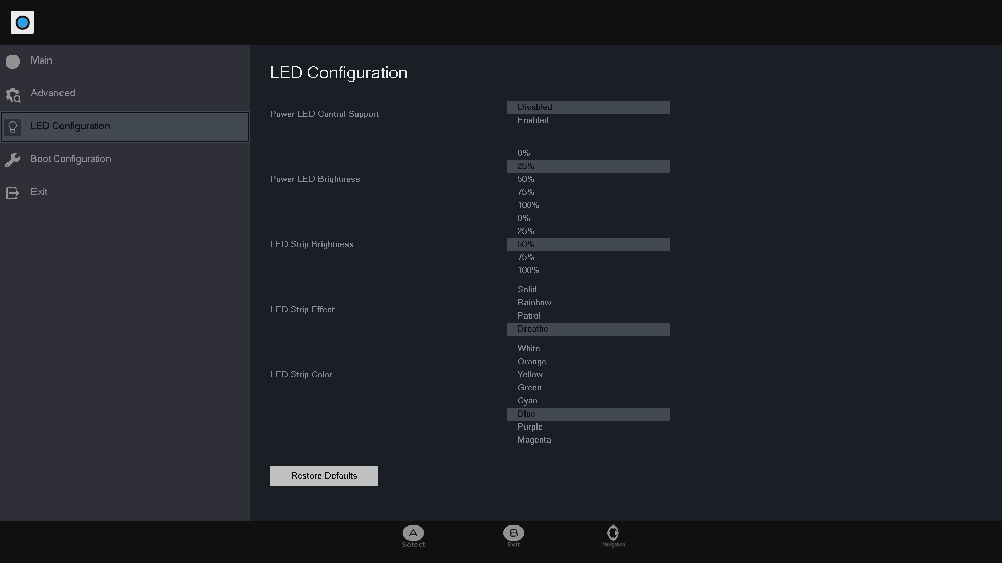Select Patrol LED Strip Effect
1002x563 pixels.
588,316
